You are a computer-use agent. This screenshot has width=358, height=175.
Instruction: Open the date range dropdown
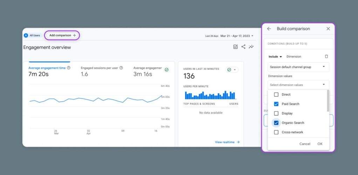pos(236,36)
